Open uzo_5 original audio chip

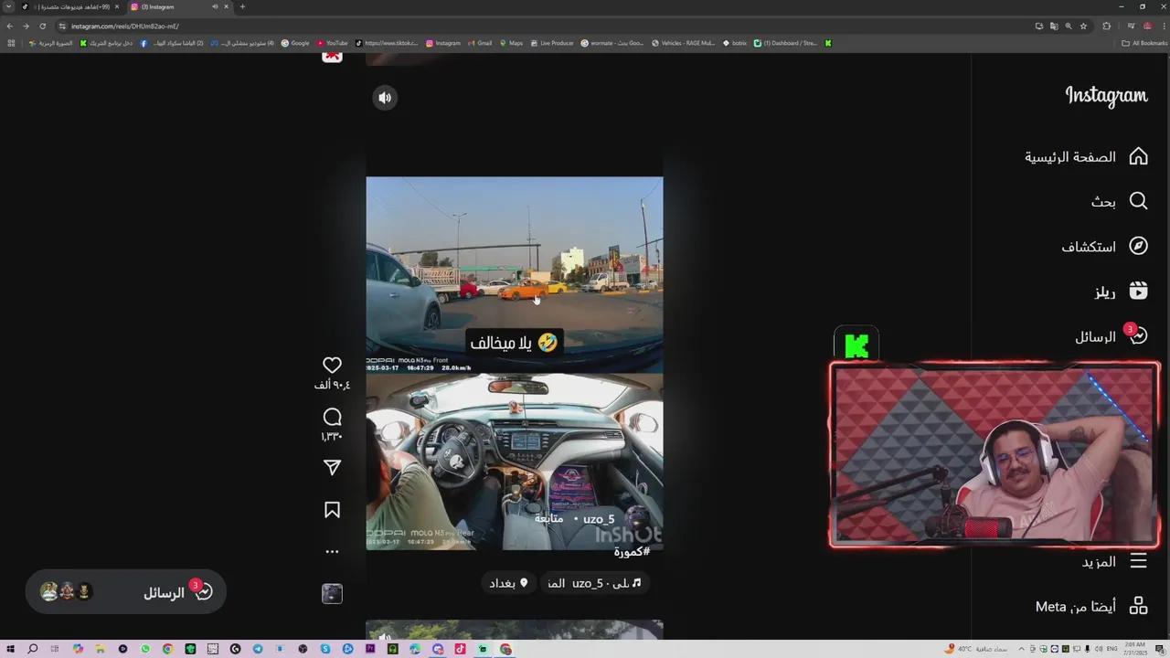594,583
